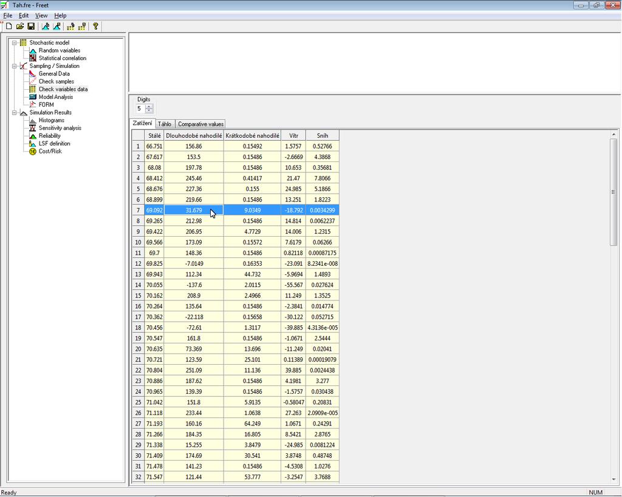622x497 pixels.
Task: Open Histograms tree node
Action: click(x=51, y=120)
